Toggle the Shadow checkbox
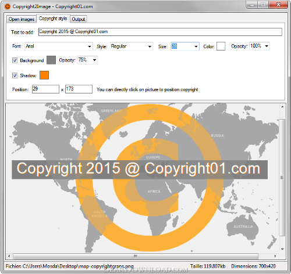This screenshot has height=274, width=291. coord(15,75)
